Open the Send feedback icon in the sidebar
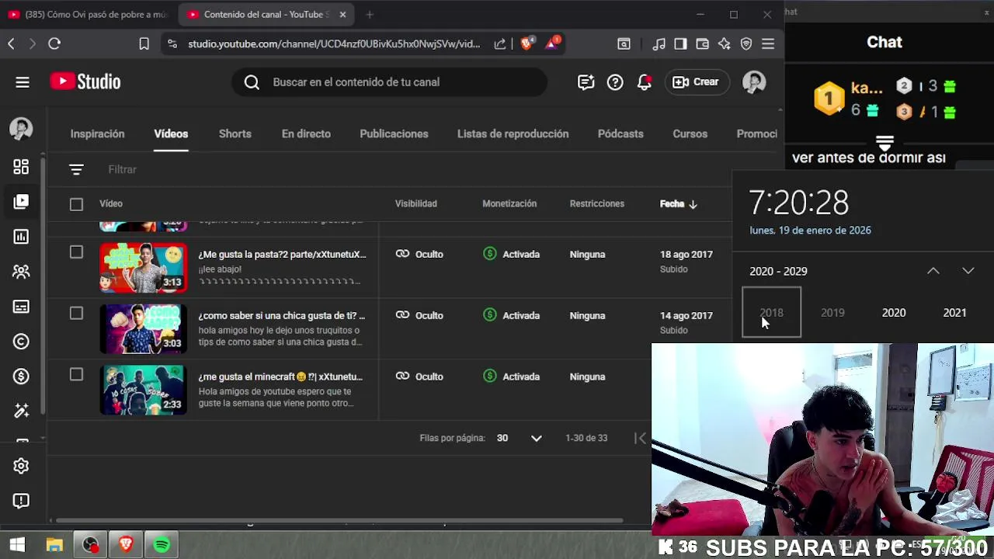This screenshot has width=994, height=559. pyautogui.click(x=21, y=501)
